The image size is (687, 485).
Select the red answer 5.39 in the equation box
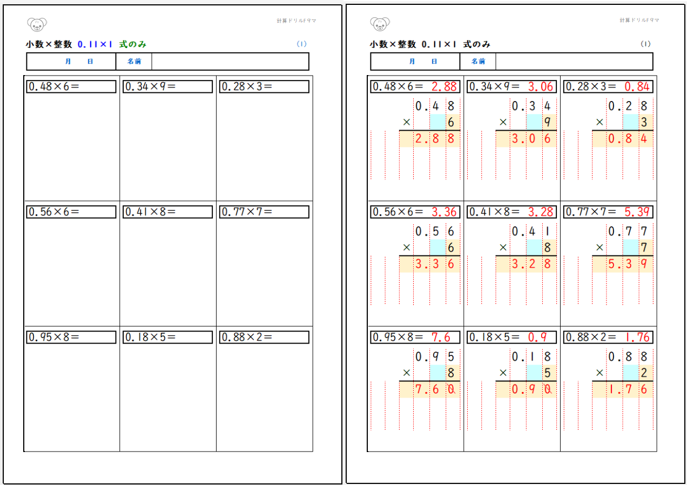point(637,212)
